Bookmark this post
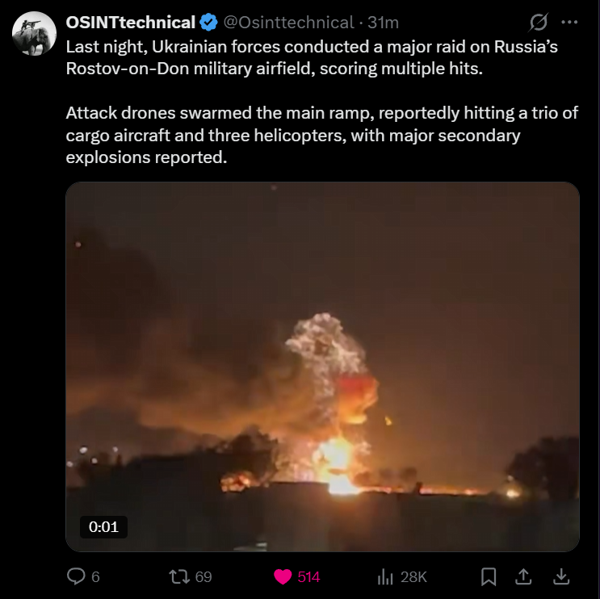 [x=489, y=576]
